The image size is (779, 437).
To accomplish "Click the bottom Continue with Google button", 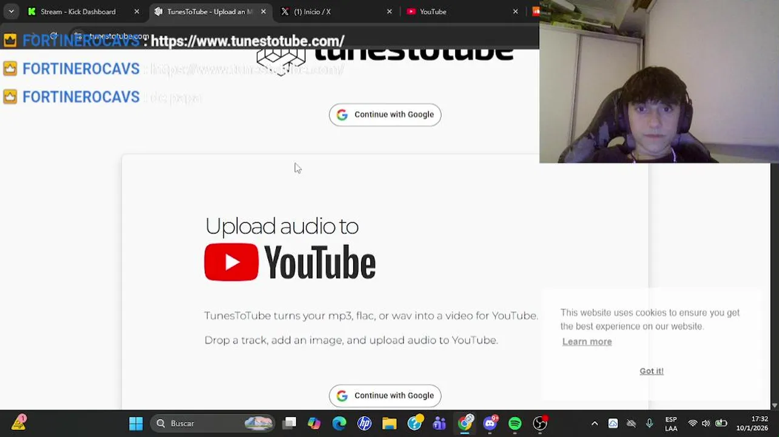I will 385,396.
